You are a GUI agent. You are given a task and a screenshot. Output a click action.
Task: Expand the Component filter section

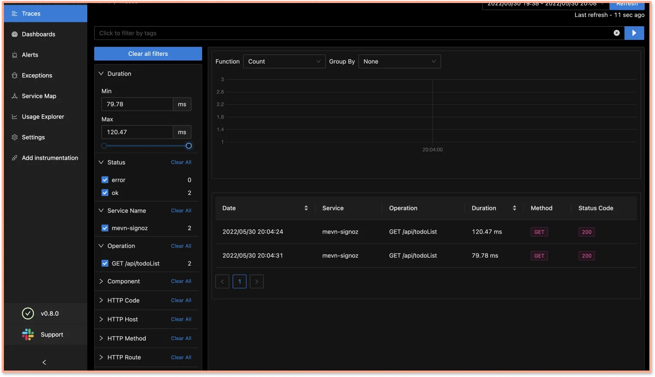click(x=101, y=281)
